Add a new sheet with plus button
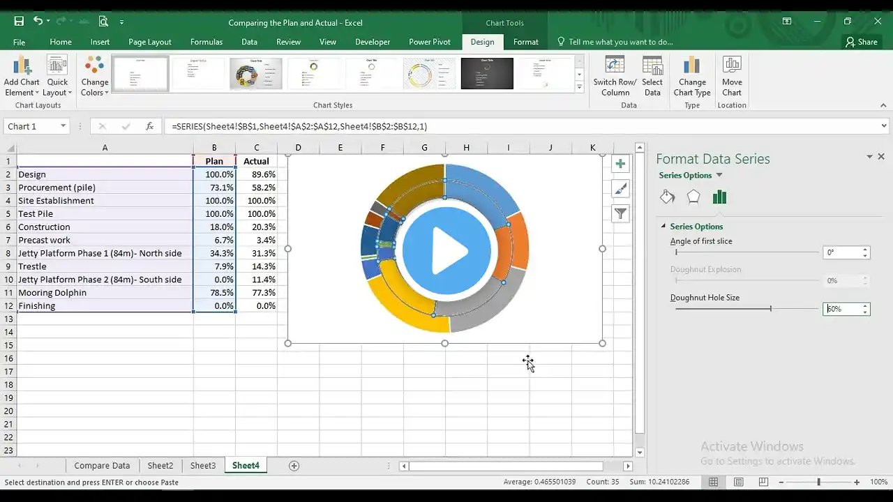The height and width of the screenshot is (502, 893). 294,466
